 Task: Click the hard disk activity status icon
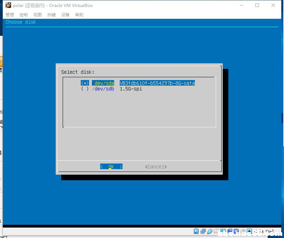click(197, 231)
